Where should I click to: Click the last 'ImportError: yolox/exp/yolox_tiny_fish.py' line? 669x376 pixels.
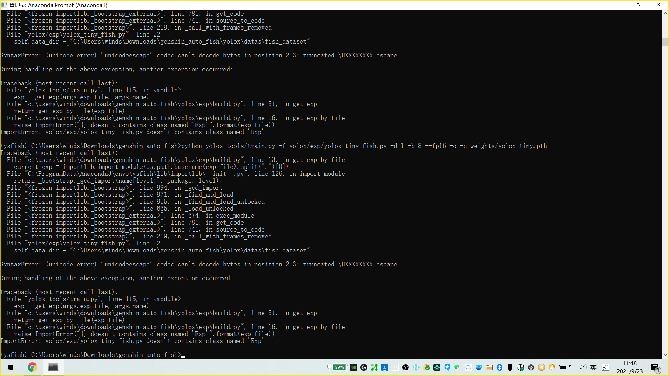click(132, 341)
